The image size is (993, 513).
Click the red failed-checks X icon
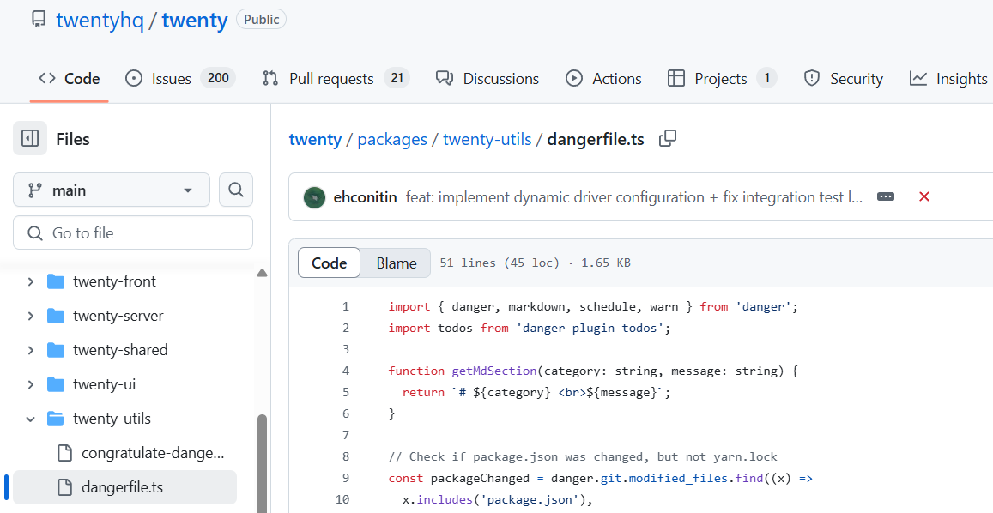pyautogui.click(x=924, y=197)
